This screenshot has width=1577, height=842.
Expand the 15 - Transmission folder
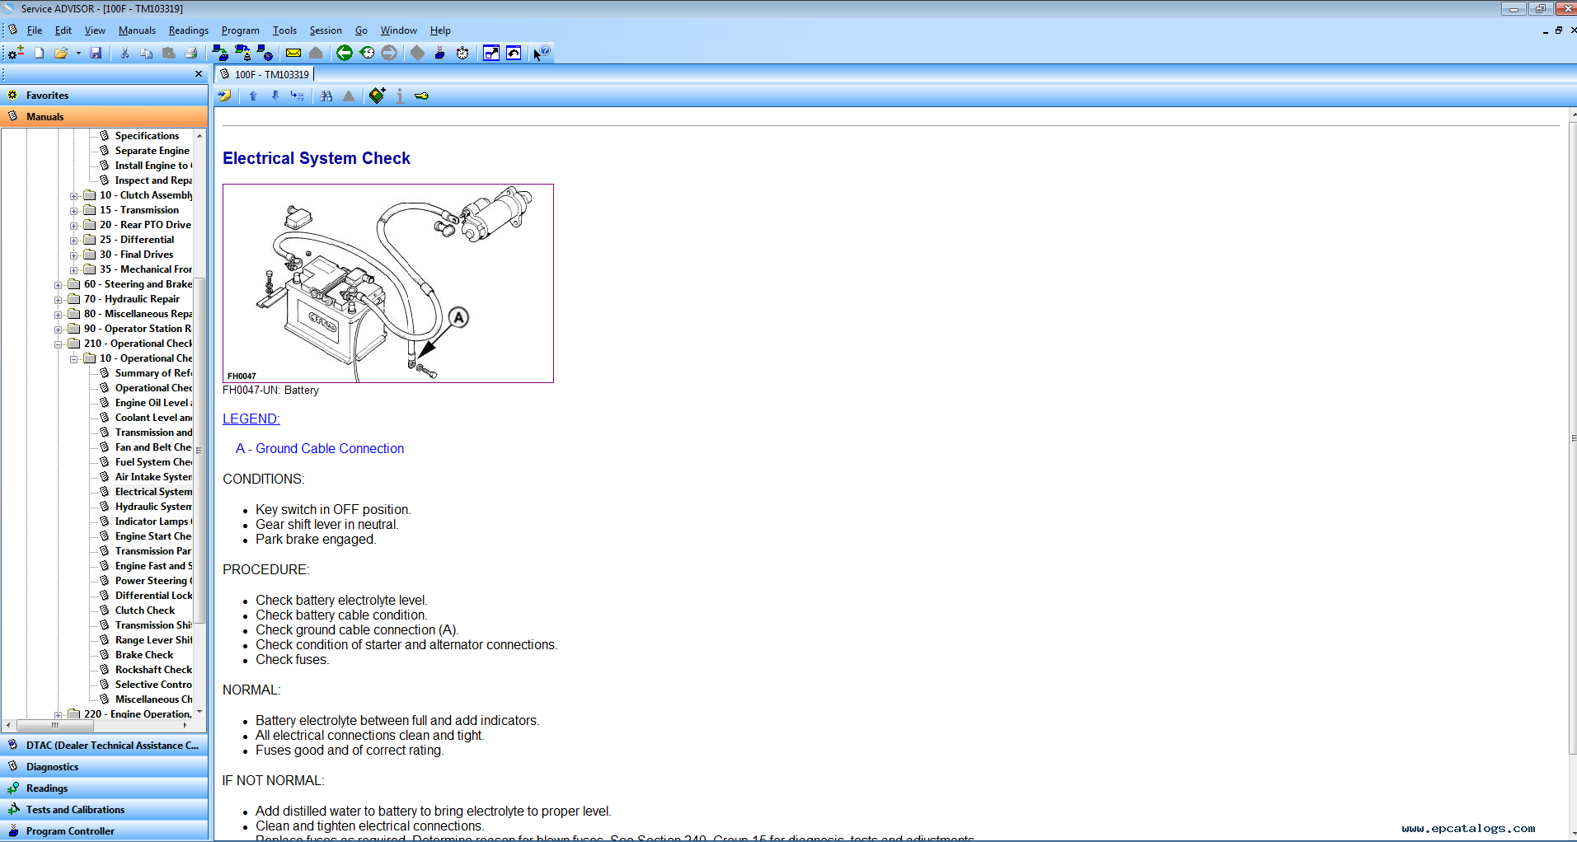coord(74,211)
